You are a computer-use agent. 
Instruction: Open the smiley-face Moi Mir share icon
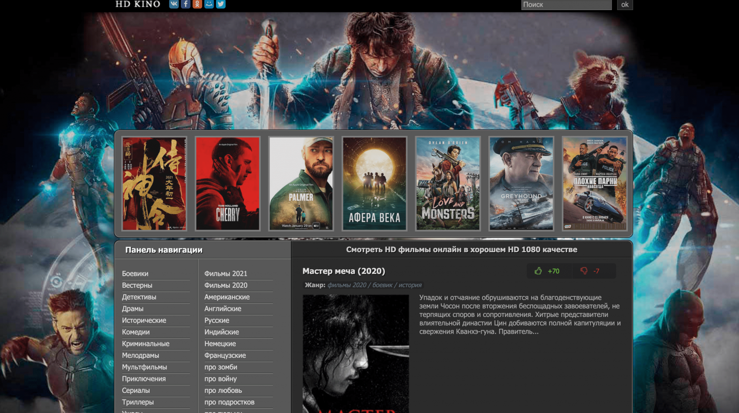point(209,4)
